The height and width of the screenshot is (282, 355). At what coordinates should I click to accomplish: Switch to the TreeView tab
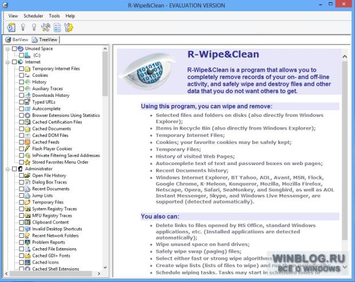click(45, 40)
